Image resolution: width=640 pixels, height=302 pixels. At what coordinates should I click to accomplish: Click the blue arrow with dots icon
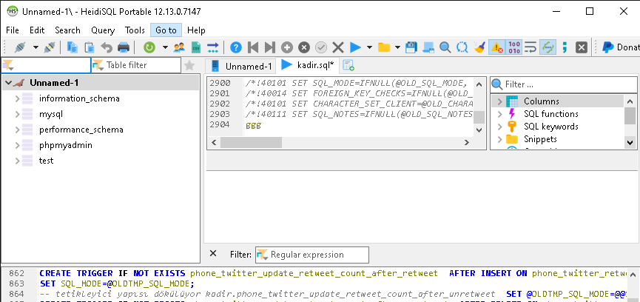(212, 47)
